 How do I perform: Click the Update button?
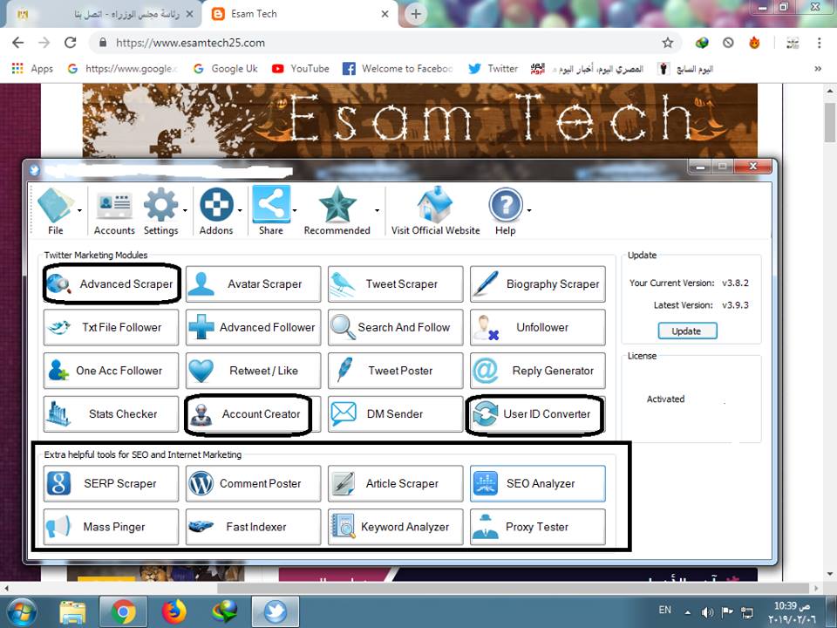click(x=687, y=331)
